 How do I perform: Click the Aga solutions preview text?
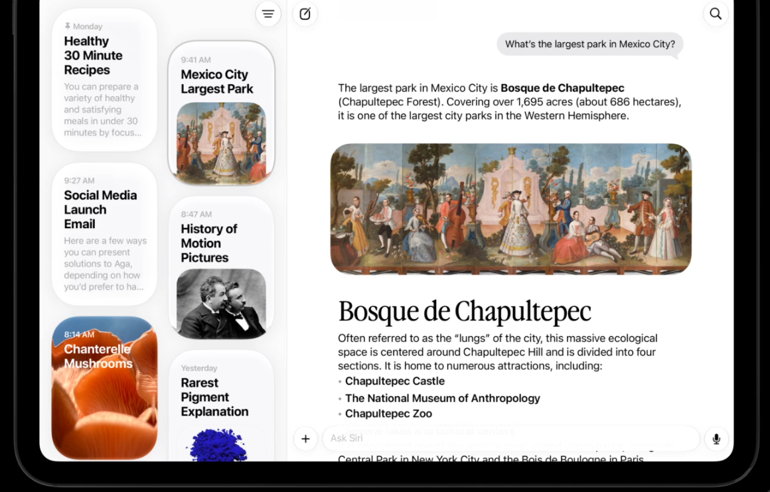pos(105,263)
